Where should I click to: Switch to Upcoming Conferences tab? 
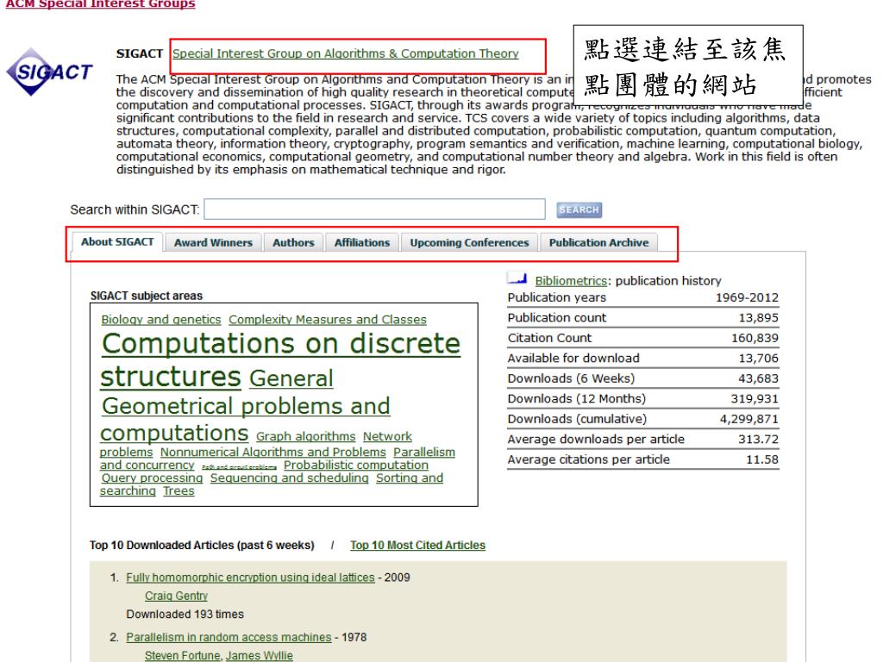470,242
